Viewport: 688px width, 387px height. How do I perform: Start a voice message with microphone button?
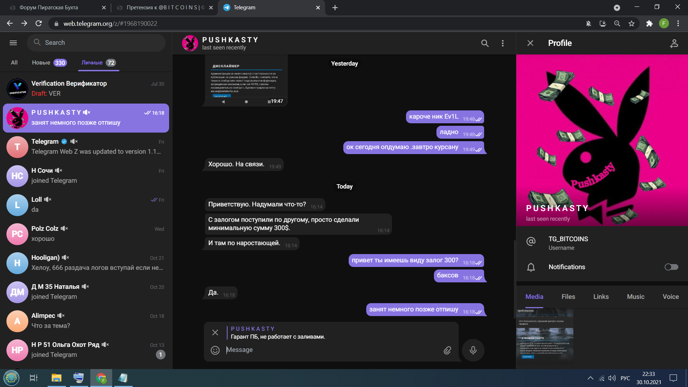[473, 350]
